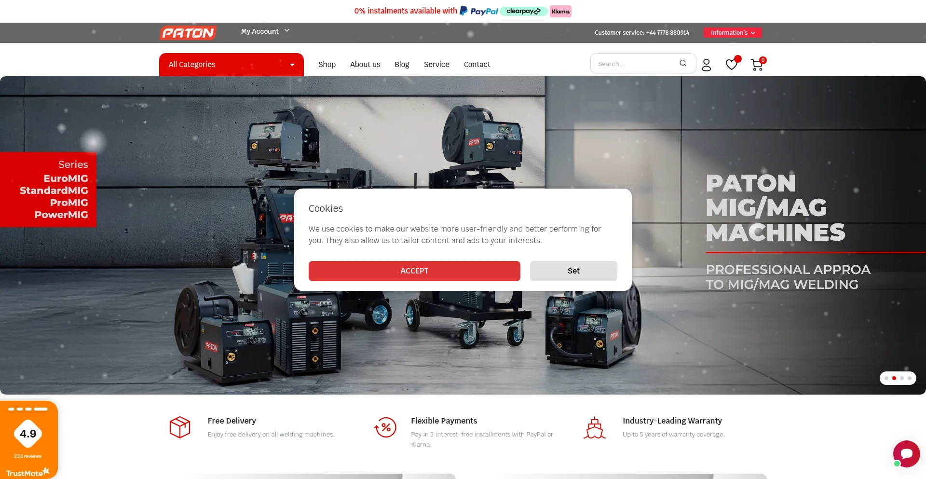Select the Service menu item
The image size is (926, 479).
[436, 65]
